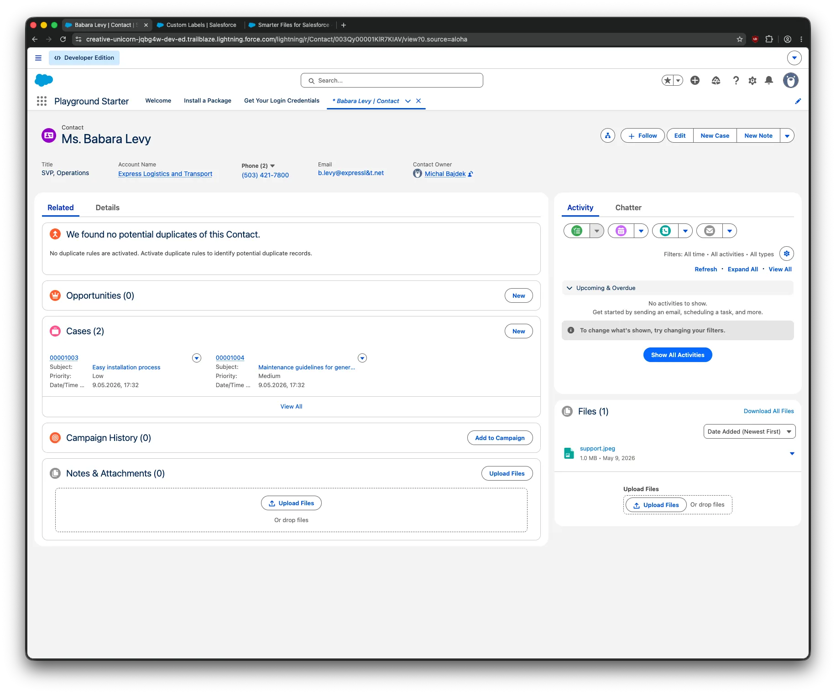Click the change owner icon next to Michal Bajdek
This screenshot has height=694, width=836.
click(470, 174)
